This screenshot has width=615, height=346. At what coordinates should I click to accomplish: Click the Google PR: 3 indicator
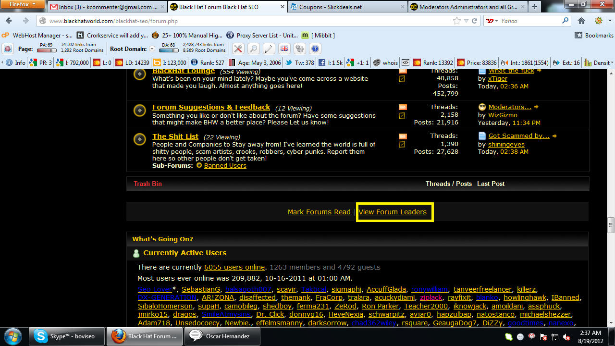click(x=41, y=62)
